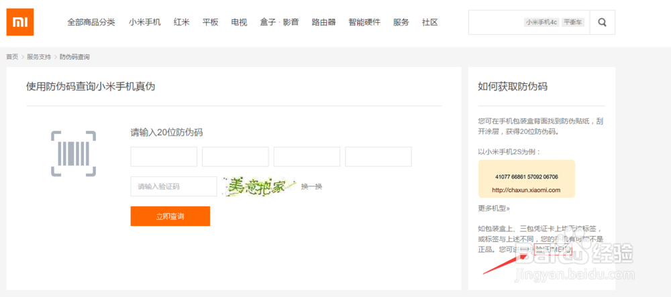
Task: Click the barcode scanner icon
Action: (x=73, y=154)
